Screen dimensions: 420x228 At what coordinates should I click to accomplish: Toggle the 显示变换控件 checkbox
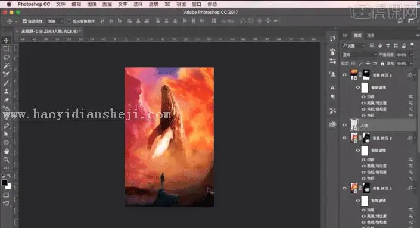pos(69,21)
